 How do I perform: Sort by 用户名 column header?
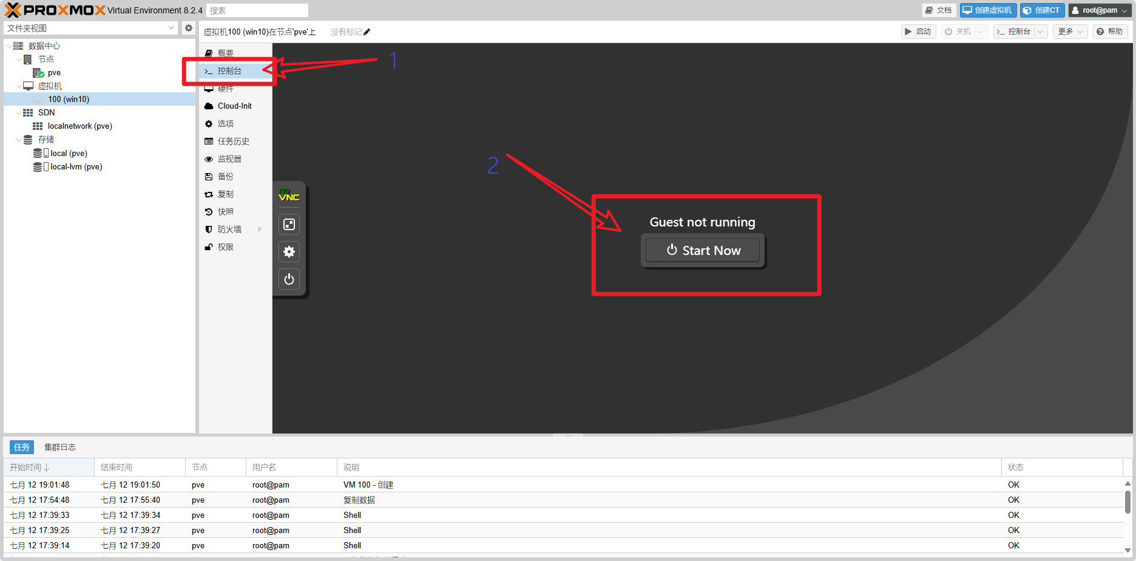click(x=291, y=467)
